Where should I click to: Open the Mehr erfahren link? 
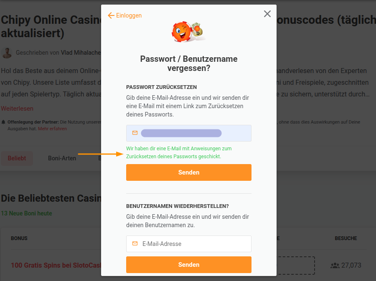[x=52, y=129]
